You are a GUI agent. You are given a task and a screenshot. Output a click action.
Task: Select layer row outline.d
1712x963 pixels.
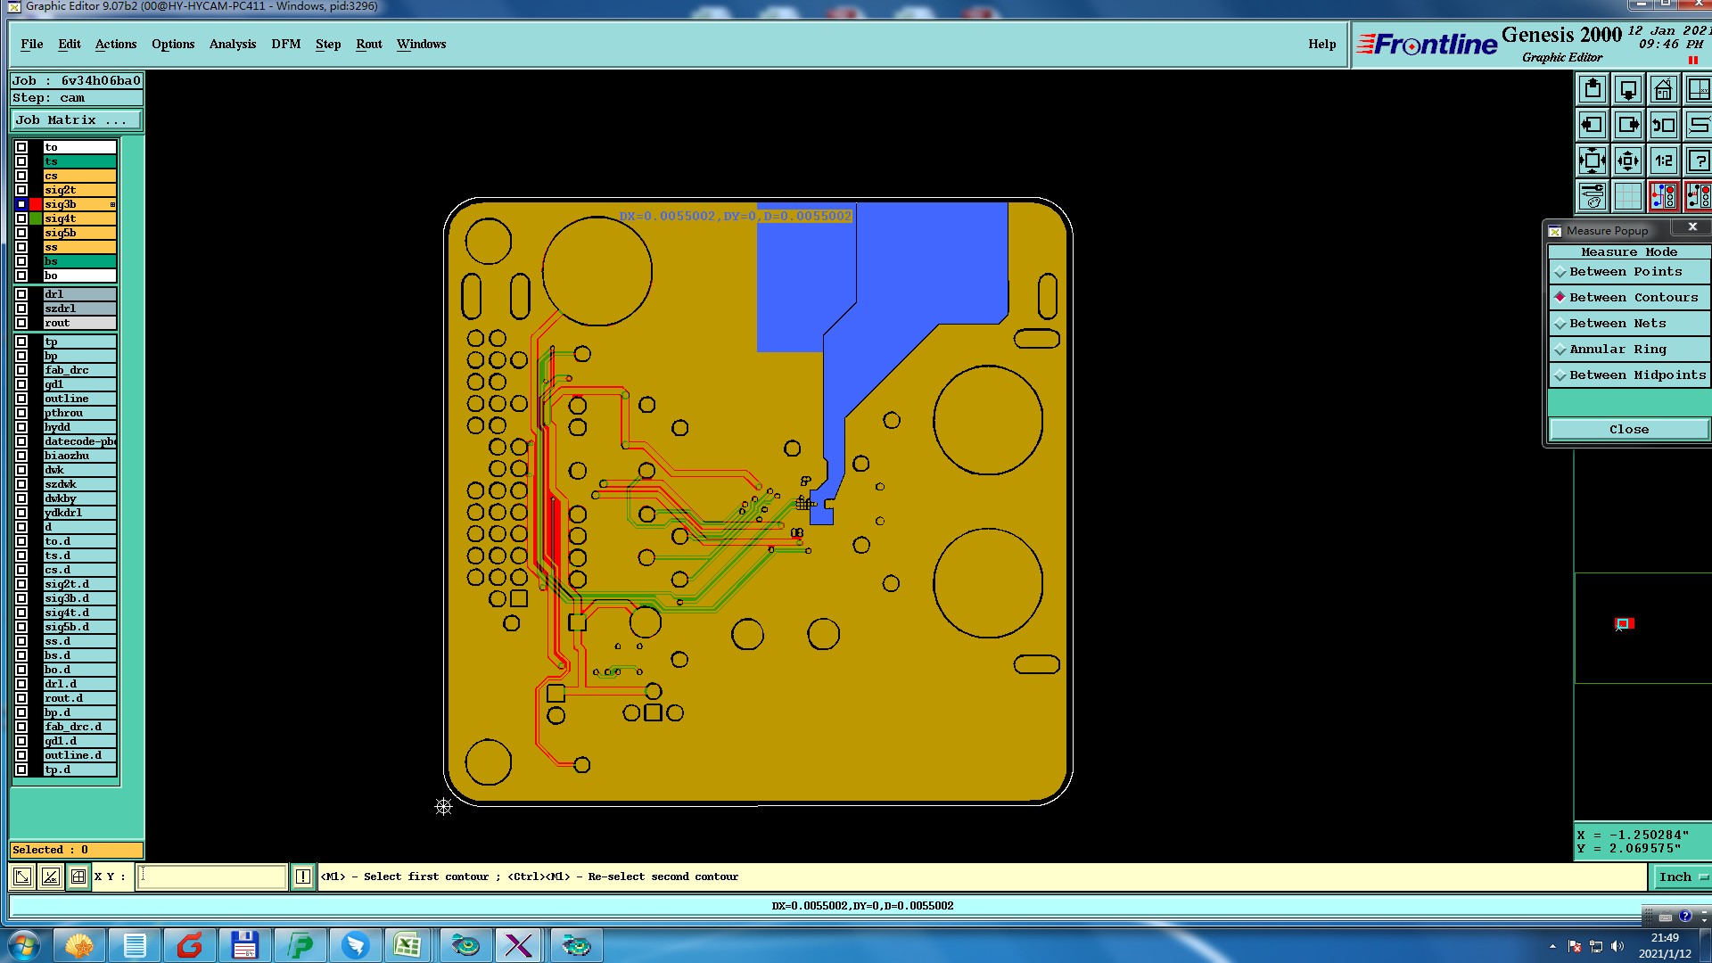coord(79,755)
